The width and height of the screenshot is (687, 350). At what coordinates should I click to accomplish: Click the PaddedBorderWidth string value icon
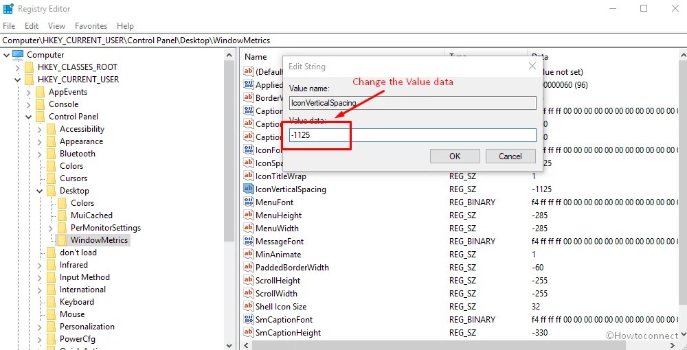pyautogui.click(x=249, y=268)
